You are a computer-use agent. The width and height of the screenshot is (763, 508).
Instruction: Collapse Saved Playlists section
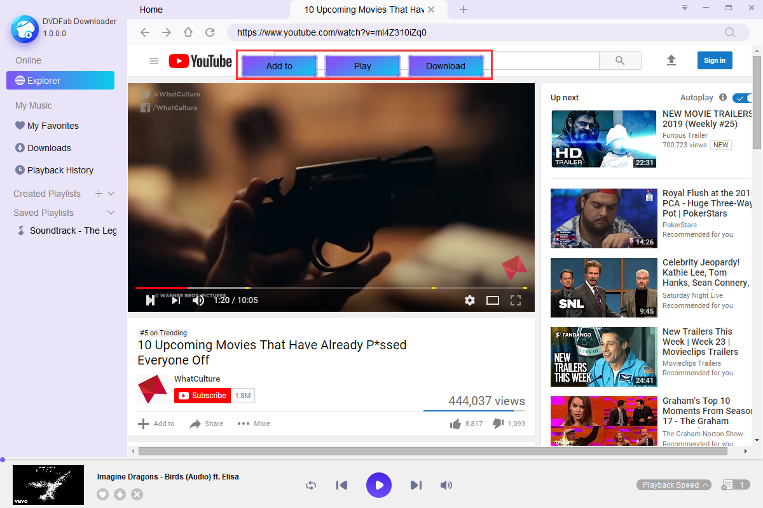pyautogui.click(x=111, y=213)
